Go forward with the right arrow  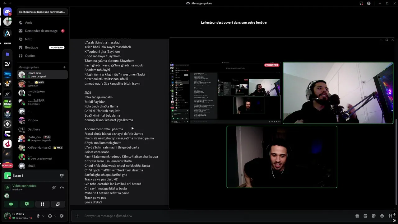[x=10, y=3]
